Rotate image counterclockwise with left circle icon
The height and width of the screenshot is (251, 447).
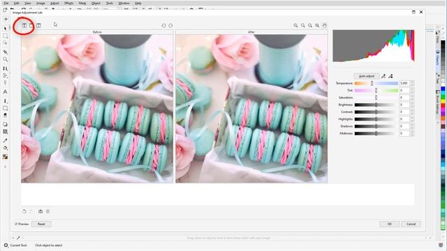[163, 26]
